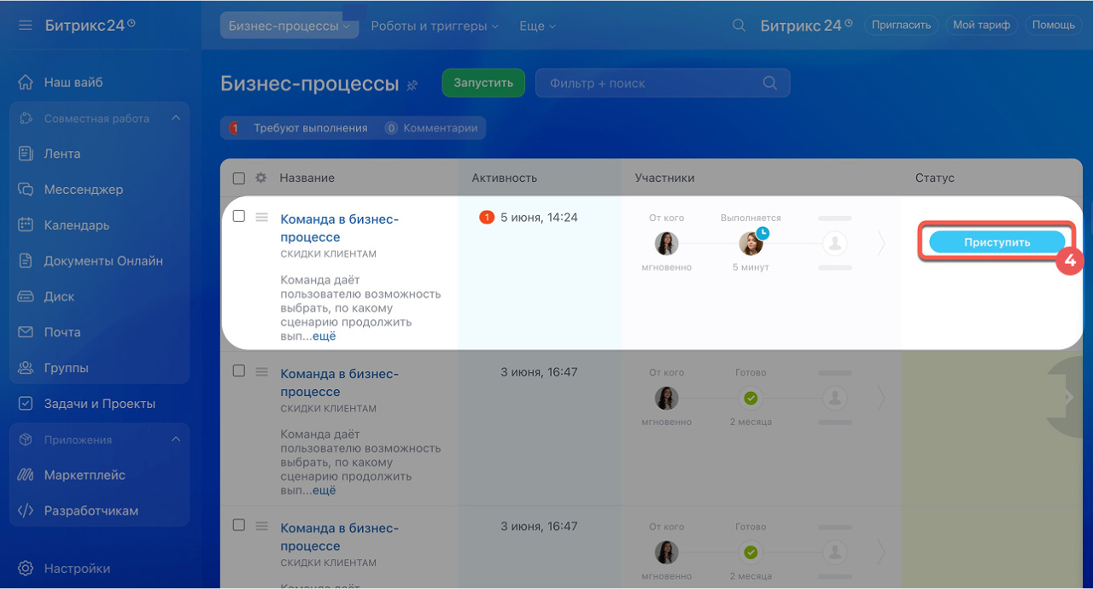Open the first Команда в бизнес-процессе link

click(x=339, y=228)
